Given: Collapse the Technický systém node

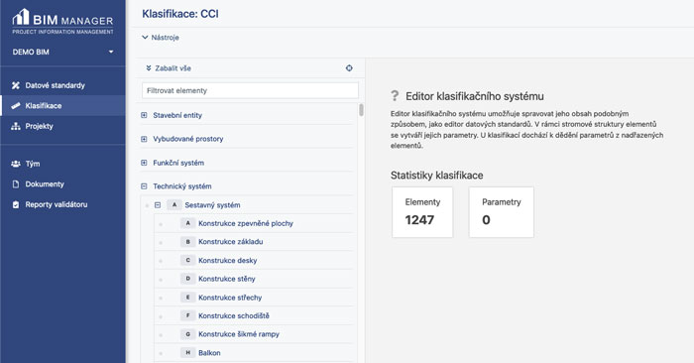Looking at the screenshot, I should pos(144,186).
